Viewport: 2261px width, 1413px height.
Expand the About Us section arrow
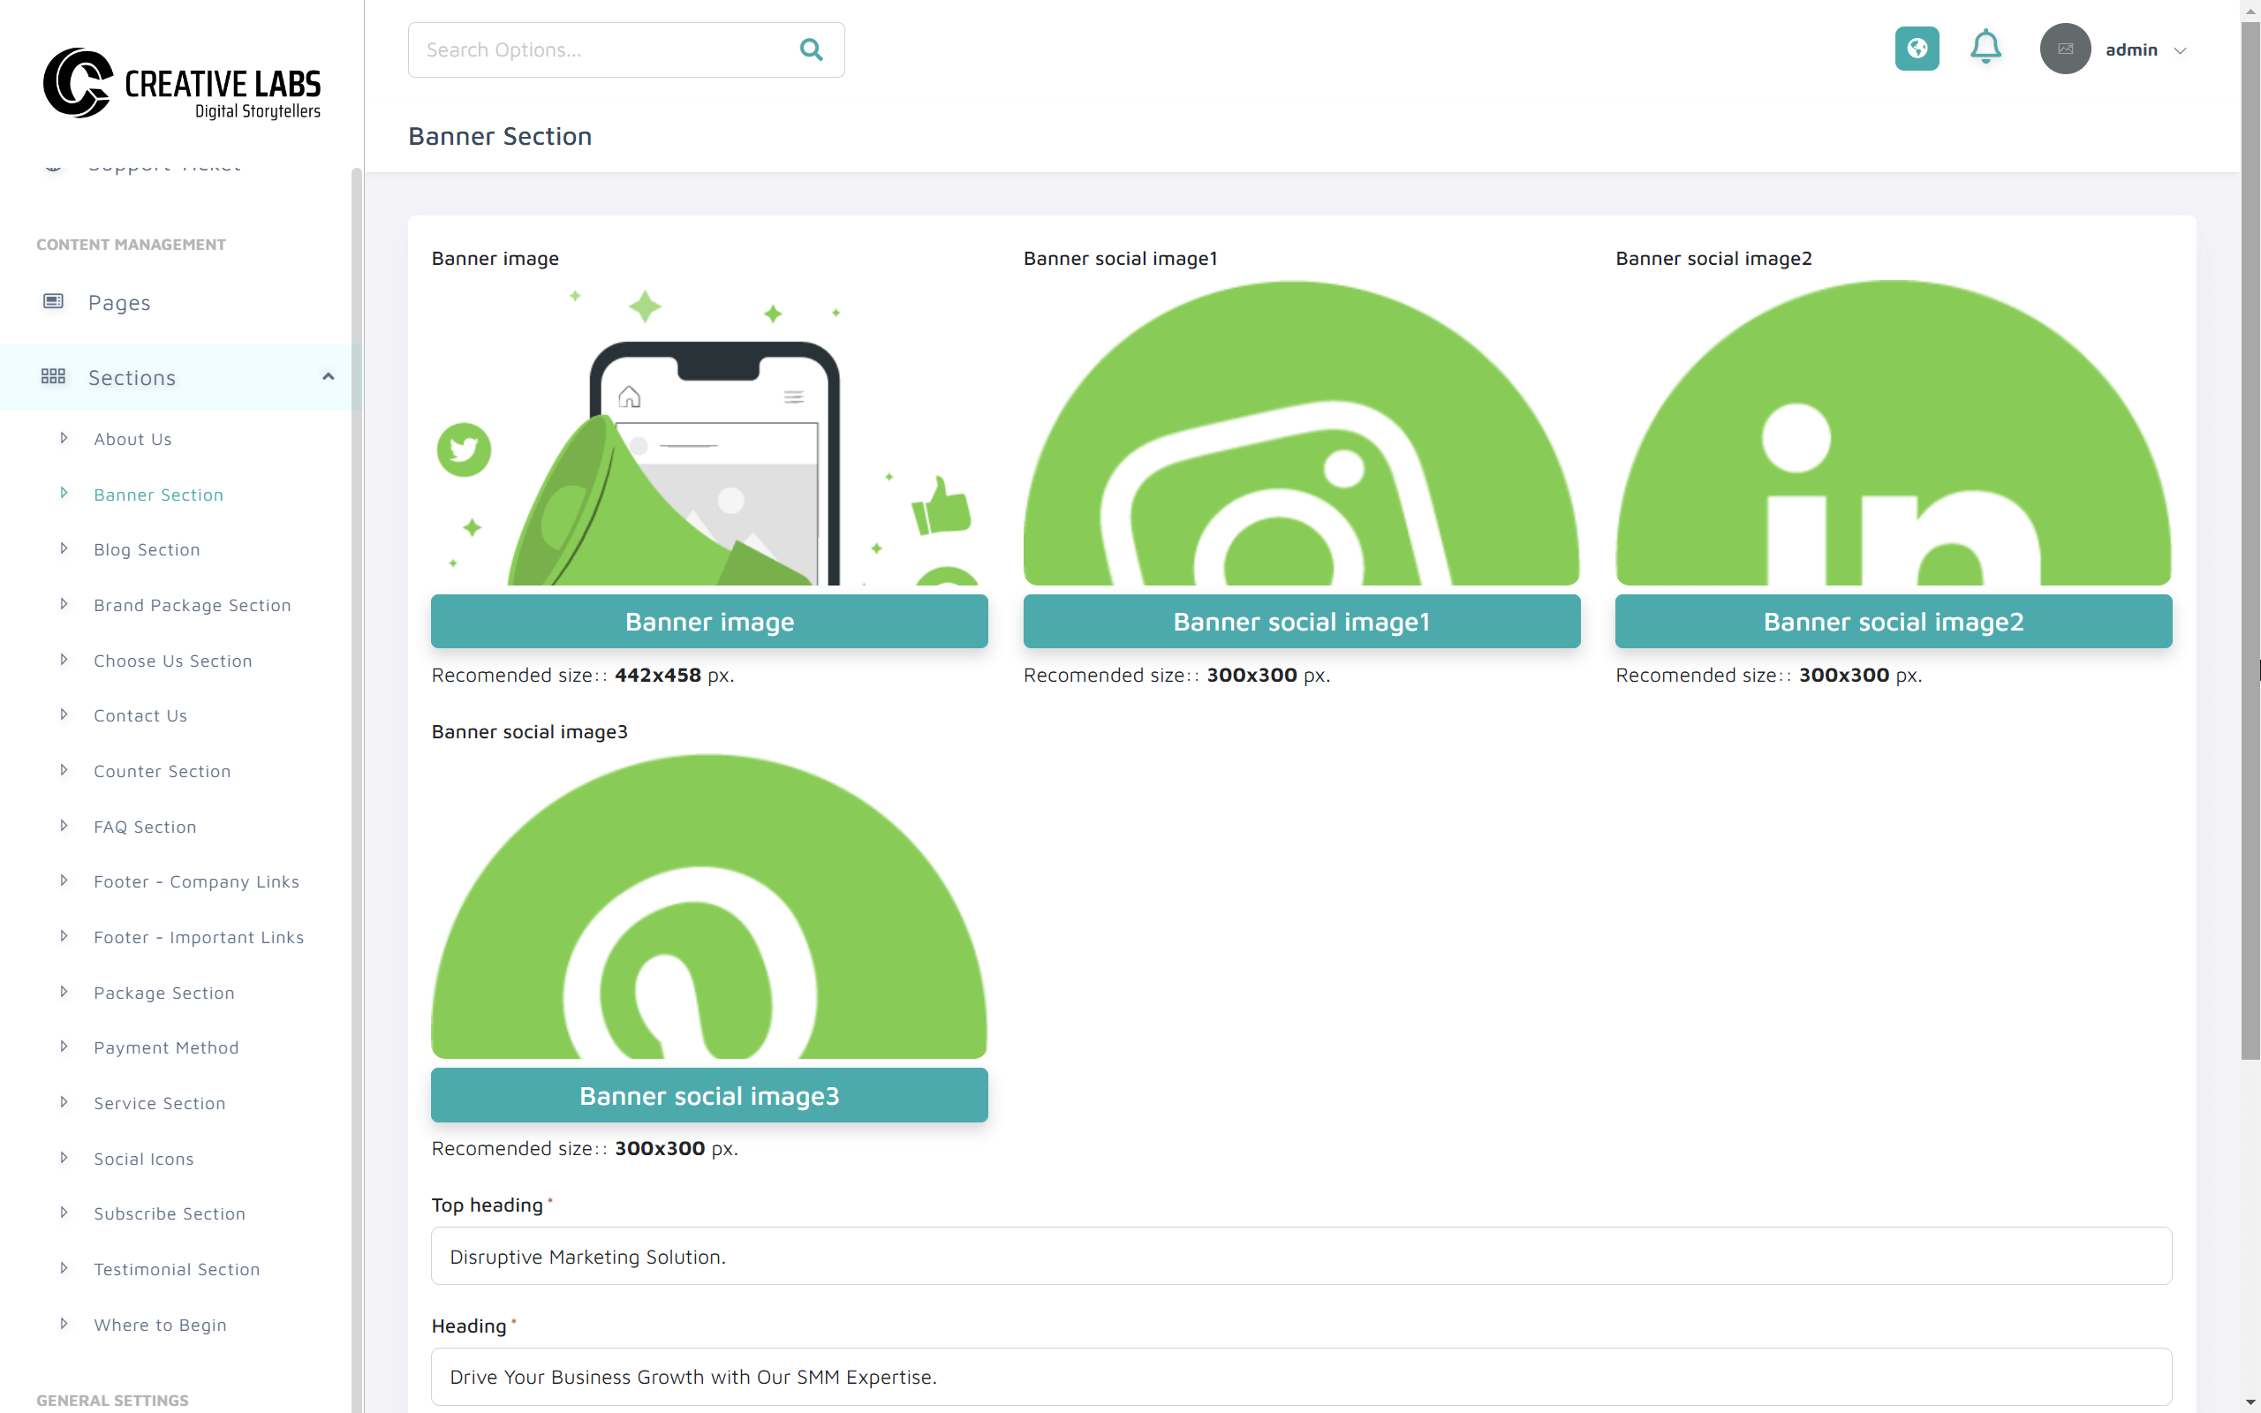point(64,437)
